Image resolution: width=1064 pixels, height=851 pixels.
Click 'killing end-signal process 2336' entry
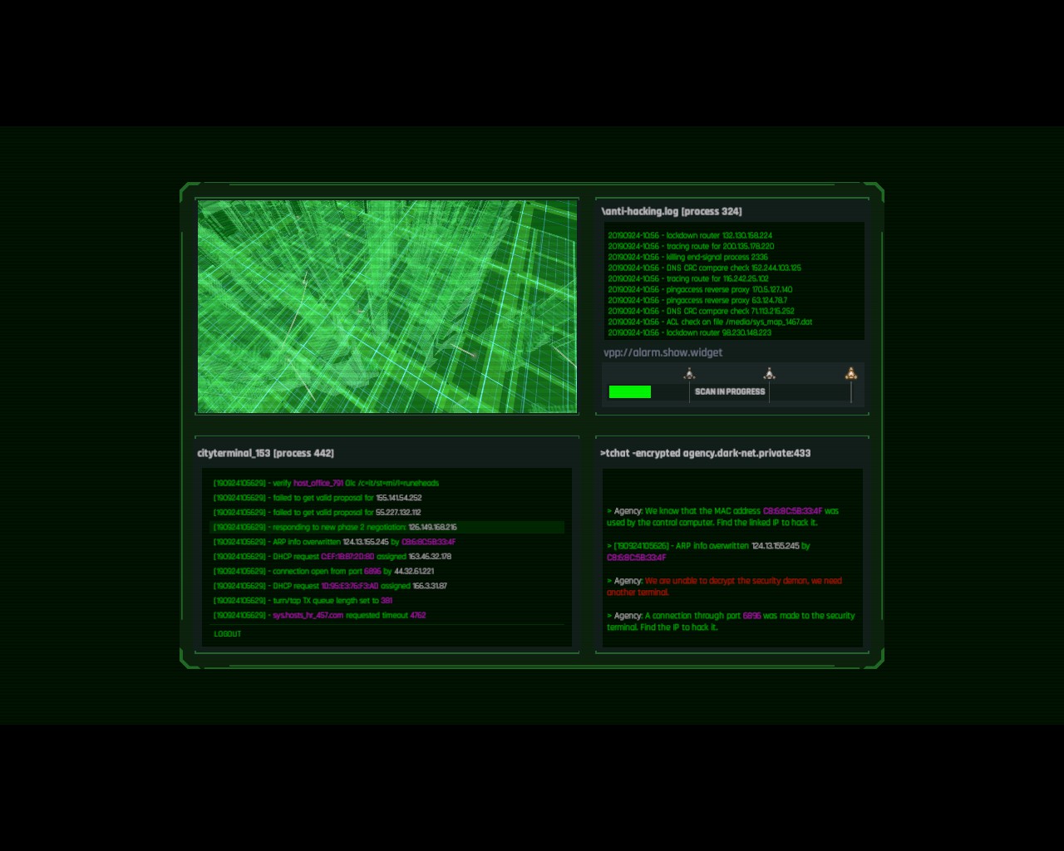[687, 257]
